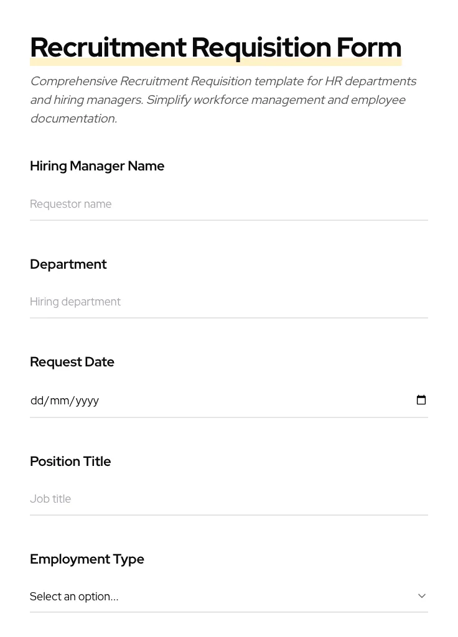Click the Hiring Manager Name label
458x637 pixels.
97,166
